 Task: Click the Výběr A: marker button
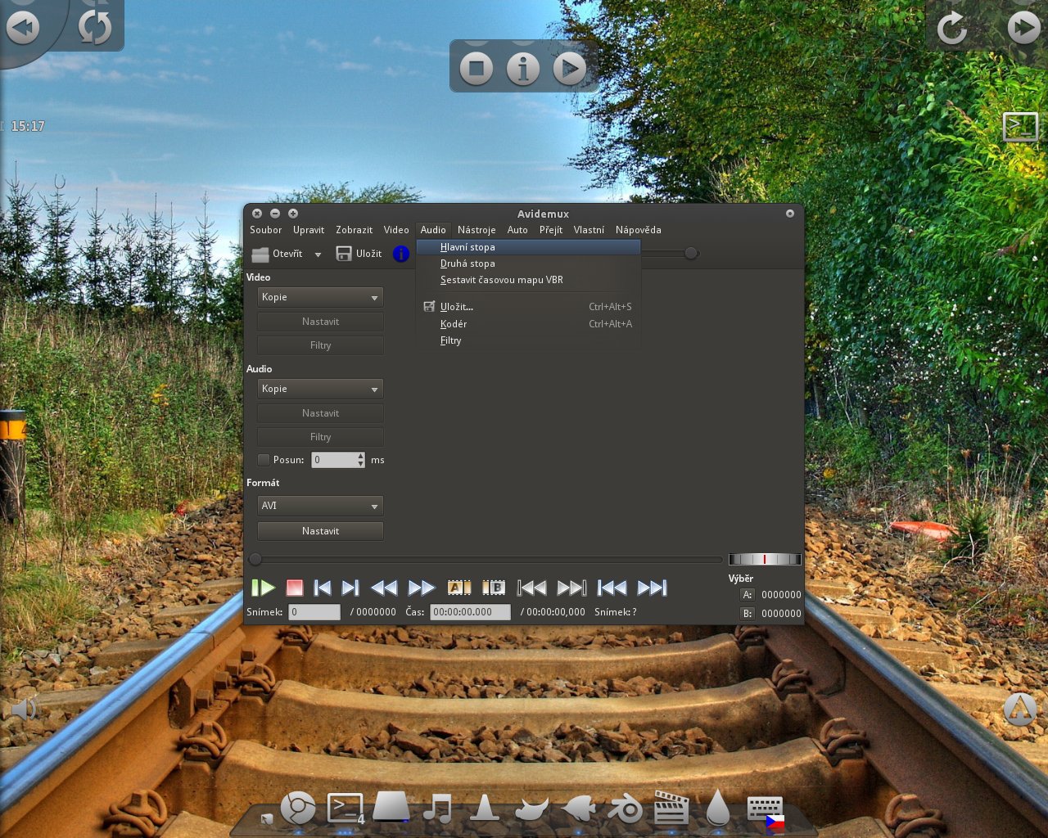tap(747, 595)
